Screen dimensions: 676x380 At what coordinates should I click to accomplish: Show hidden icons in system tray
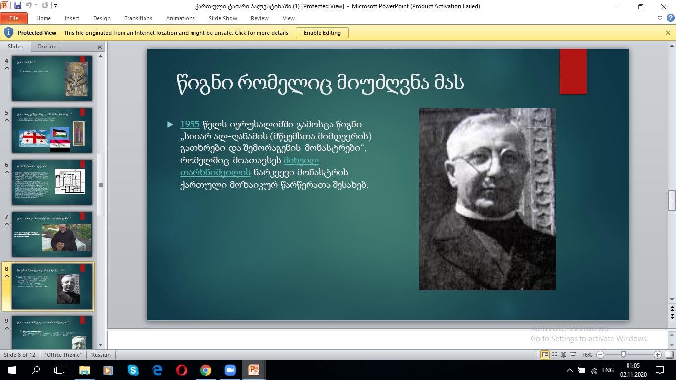pyautogui.click(x=570, y=370)
